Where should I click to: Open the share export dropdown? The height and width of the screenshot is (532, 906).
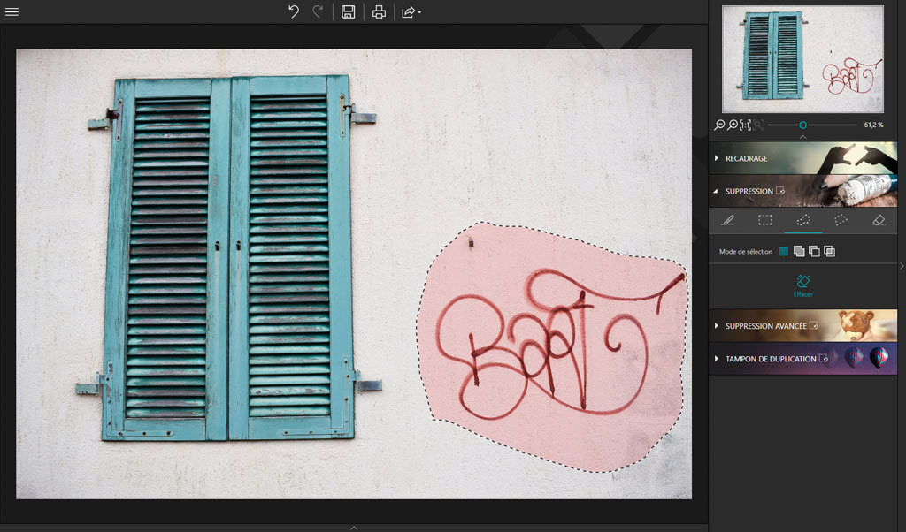click(411, 12)
